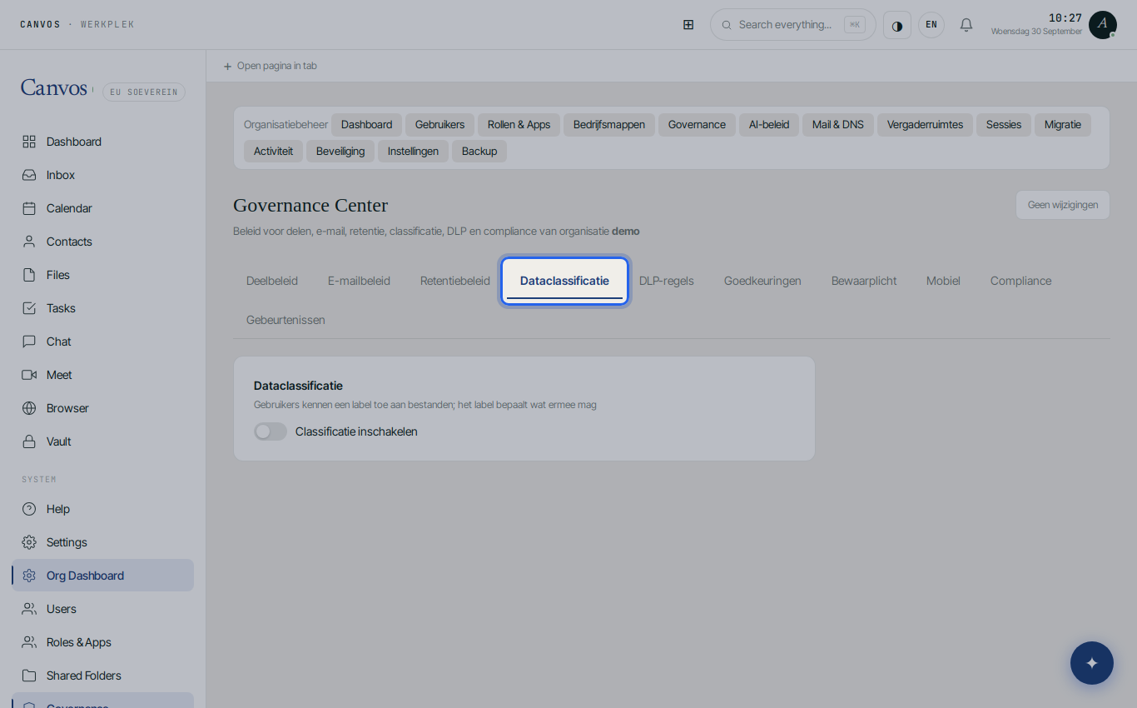
Task: Click the Canvos logo
Action: [54, 87]
